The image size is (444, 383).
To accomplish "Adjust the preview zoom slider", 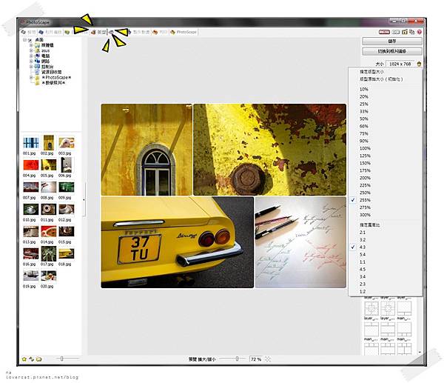I will [237, 359].
